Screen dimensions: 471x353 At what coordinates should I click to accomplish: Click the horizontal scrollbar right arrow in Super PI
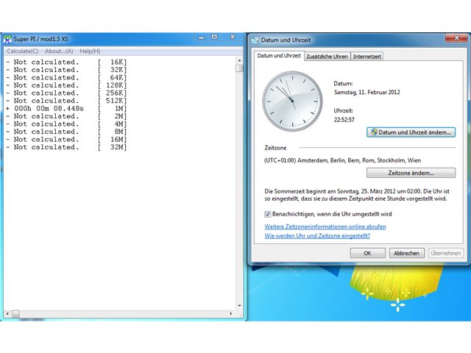pos(230,314)
